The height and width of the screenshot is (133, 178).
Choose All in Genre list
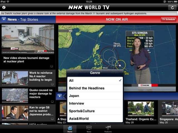tap(95, 81)
